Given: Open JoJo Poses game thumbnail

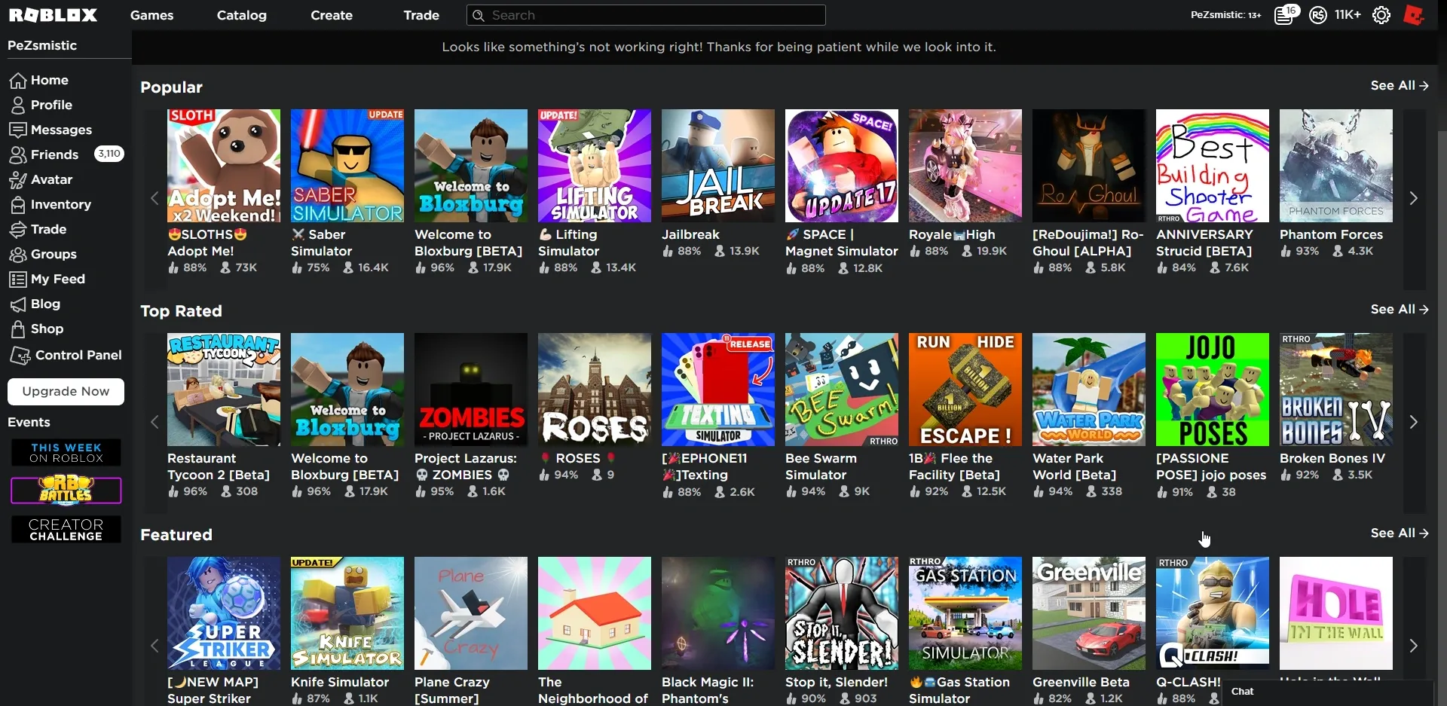Looking at the screenshot, I should pos(1213,390).
